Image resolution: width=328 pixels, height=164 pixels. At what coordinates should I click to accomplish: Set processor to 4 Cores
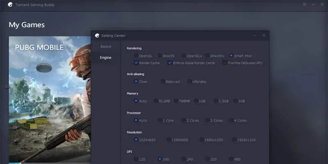pyautogui.click(x=231, y=120)
